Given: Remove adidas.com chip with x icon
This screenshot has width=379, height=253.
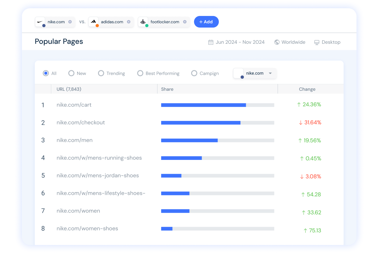Looking at the screenshot, I should (129, 22).
